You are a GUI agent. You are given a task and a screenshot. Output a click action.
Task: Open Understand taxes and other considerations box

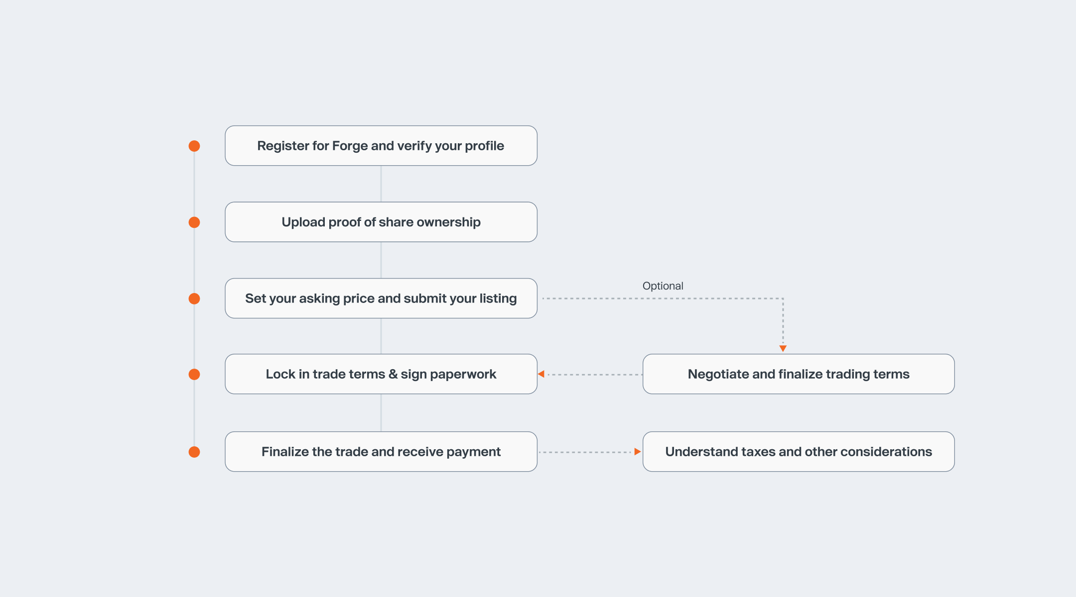799,452
